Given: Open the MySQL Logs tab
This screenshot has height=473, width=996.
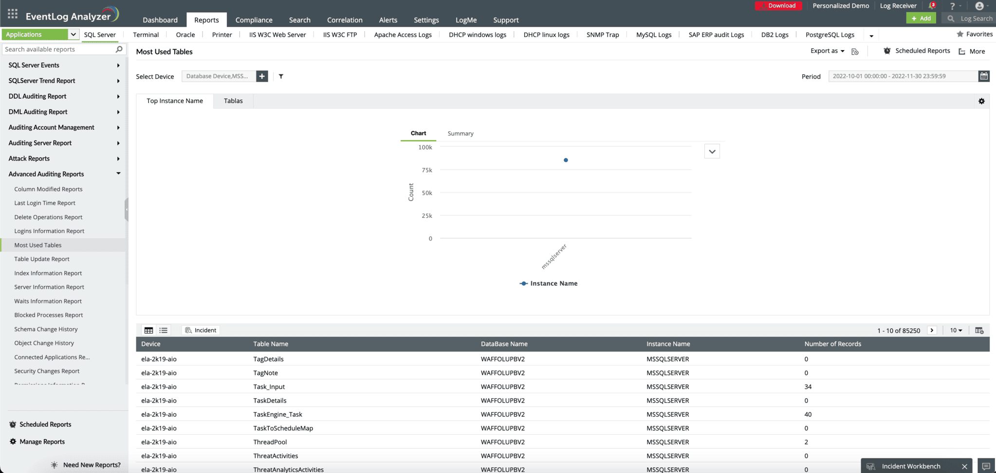Looking at the screenshot, I should click(x=654, y=35).
